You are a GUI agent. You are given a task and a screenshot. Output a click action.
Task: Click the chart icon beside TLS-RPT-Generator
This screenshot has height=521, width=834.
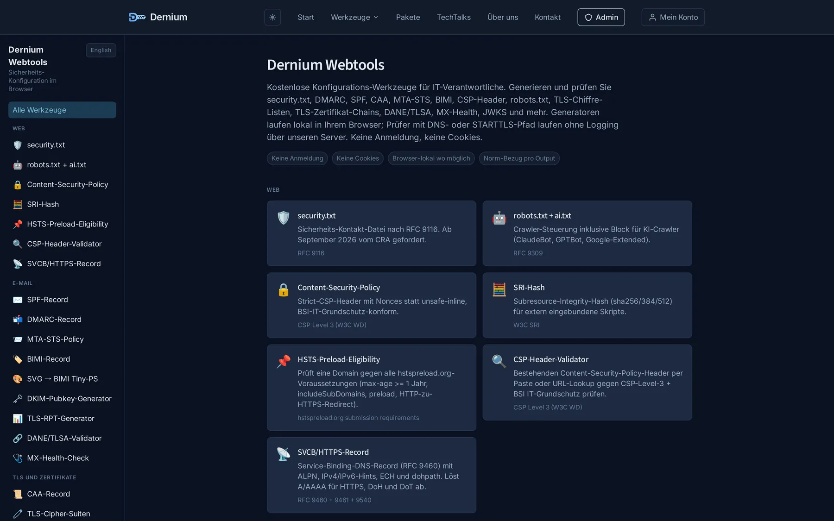coord(18,419)
